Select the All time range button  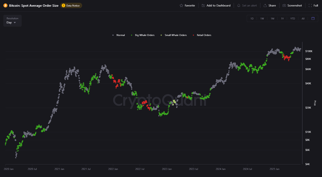[x=303, y=18]
